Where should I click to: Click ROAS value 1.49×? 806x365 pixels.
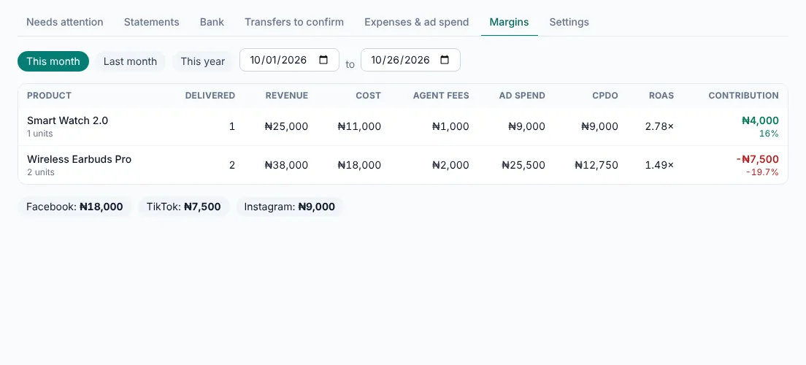click(659, 165)
